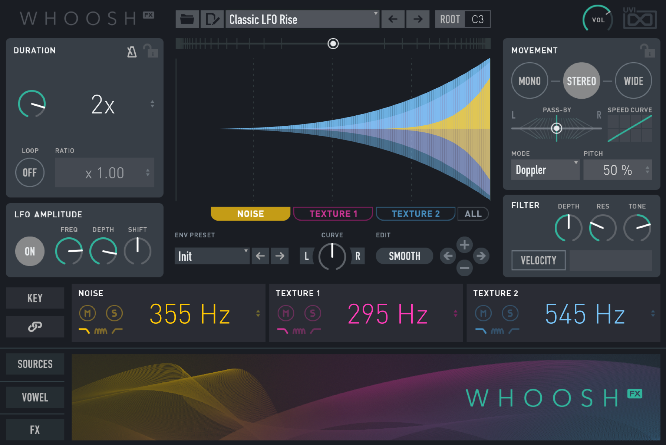Mute the Noise source with its M icon
The height and width of the screenshot is (445, 666).
87,313
